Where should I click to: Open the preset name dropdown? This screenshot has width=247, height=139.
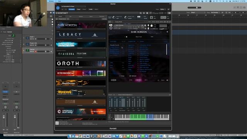click(74, 7)
